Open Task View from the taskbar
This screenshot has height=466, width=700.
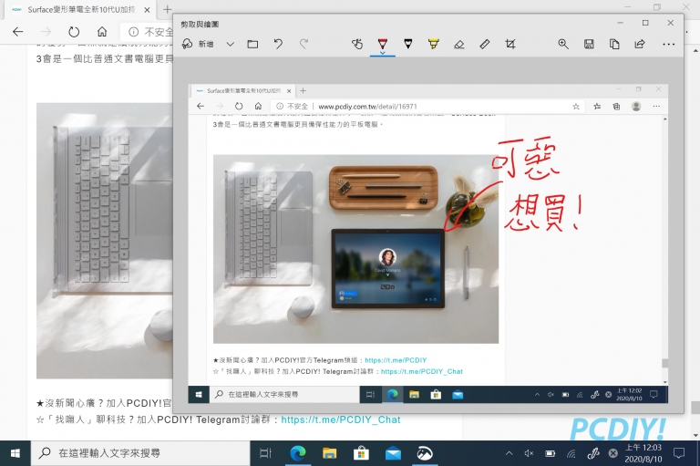coord(265,453)
